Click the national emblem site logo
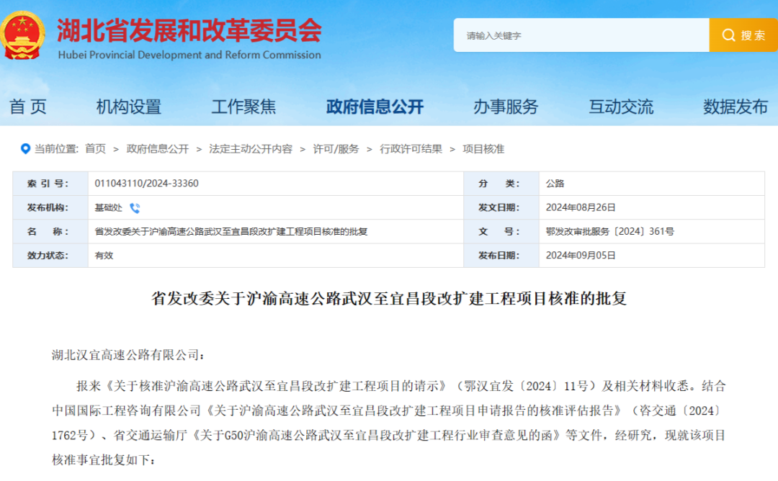Screen dimensions: 778x481 click(24, 34)
